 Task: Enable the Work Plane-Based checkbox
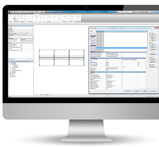21,44
